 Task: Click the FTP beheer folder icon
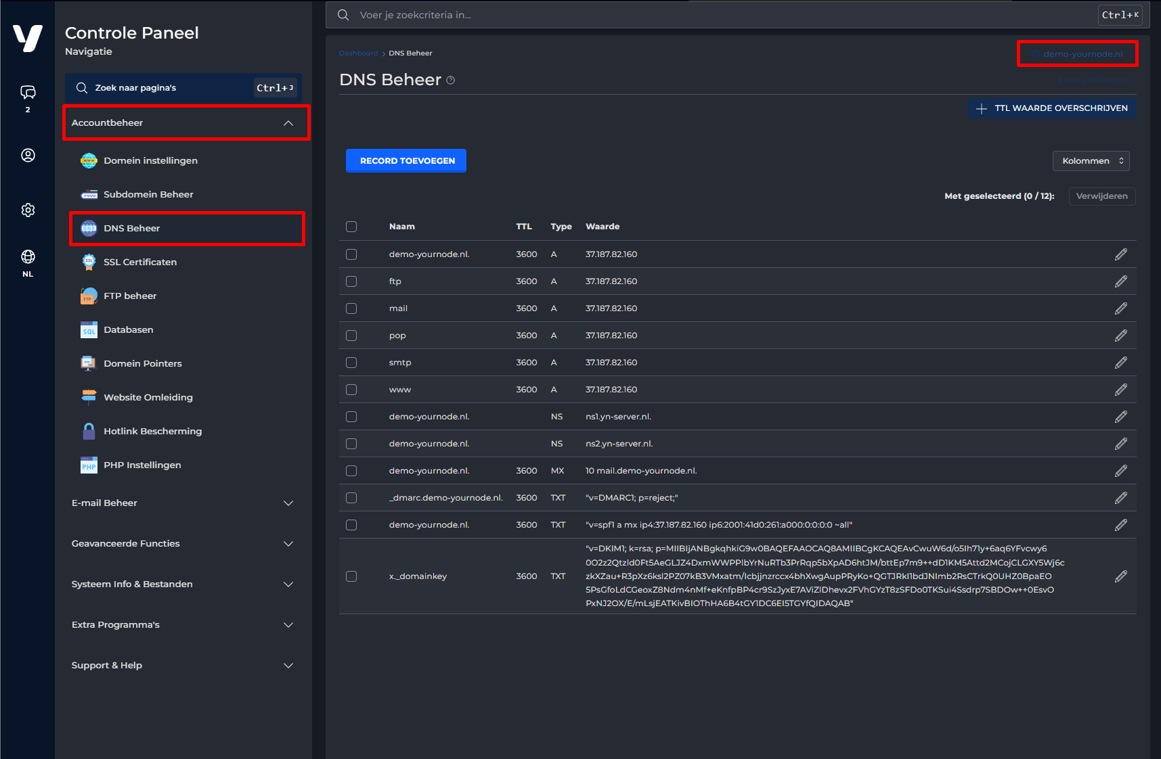pos(89,296)
